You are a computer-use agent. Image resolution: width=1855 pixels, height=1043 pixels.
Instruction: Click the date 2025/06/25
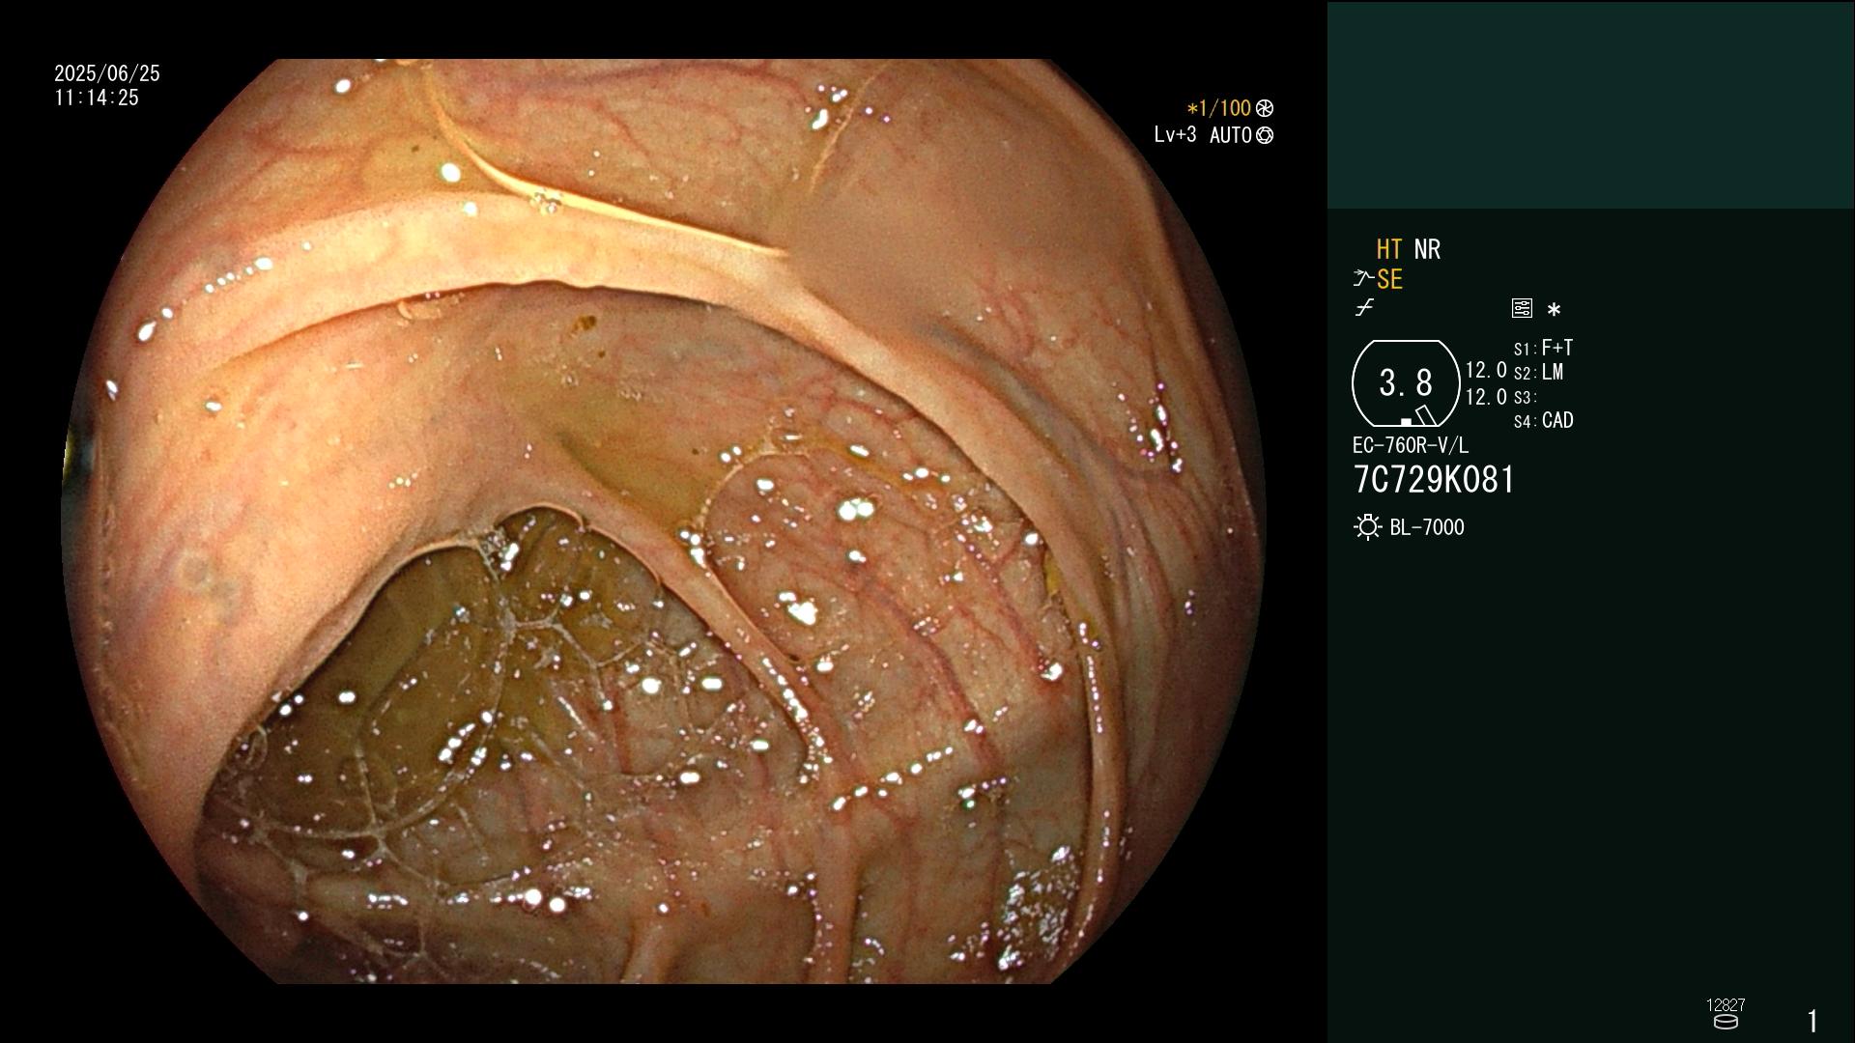tap(107, 73)
